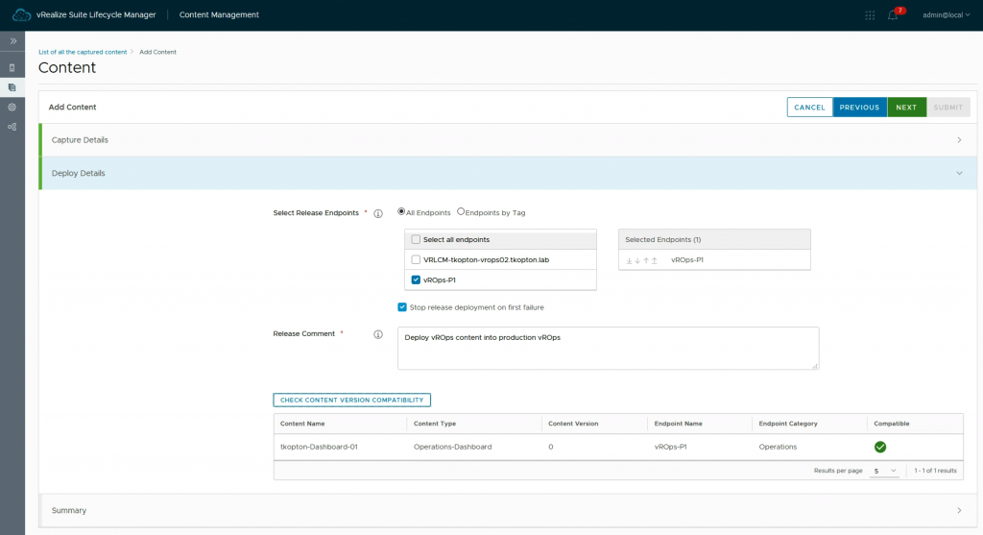Click the content version 0 cell

pos(550,447)
